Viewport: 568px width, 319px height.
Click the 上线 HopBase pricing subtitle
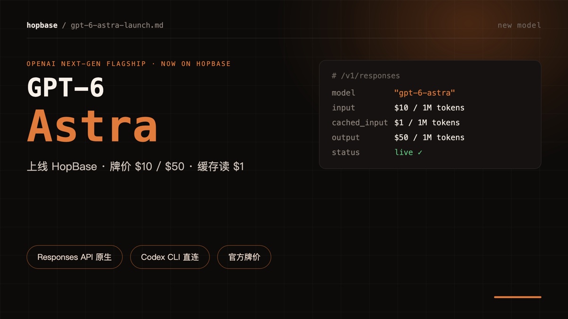(135, 166)
